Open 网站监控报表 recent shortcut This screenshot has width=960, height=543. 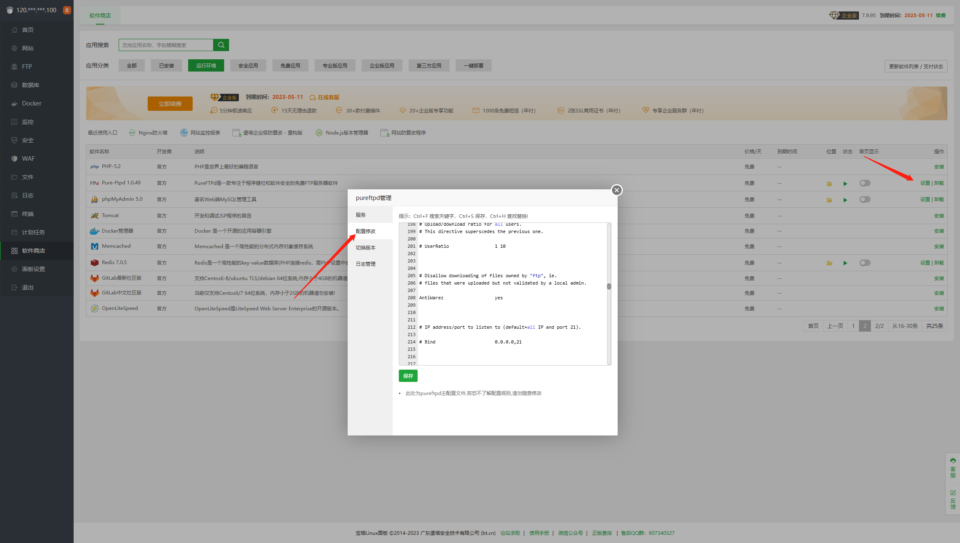pyautogui.click(x=200, y=132)
